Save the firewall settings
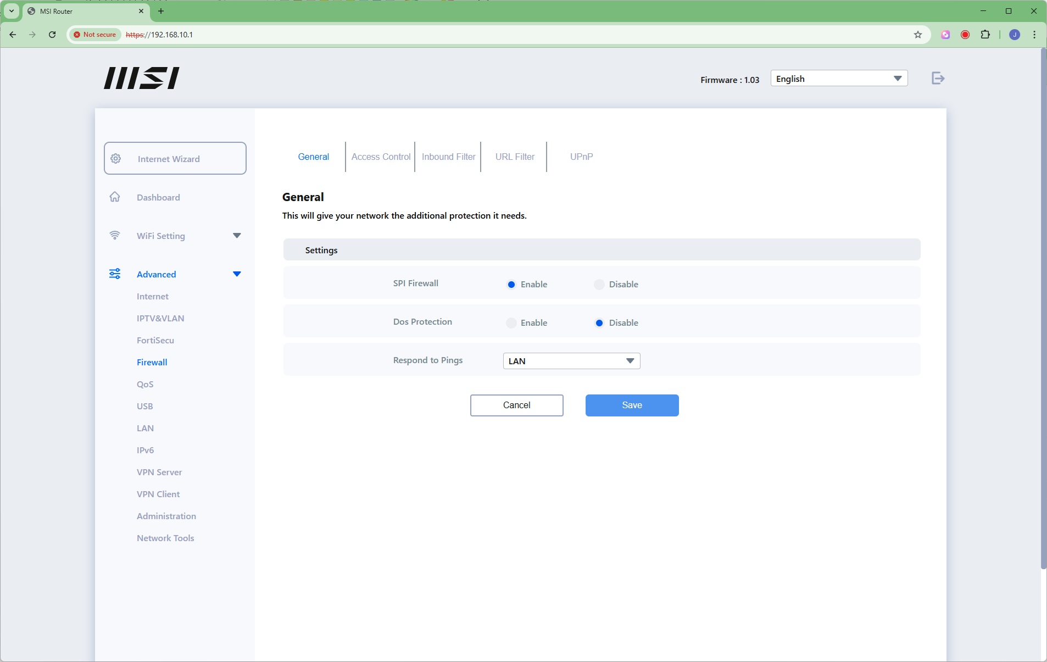The width and height of the screenshot is (1047, 662). (632, 405)
